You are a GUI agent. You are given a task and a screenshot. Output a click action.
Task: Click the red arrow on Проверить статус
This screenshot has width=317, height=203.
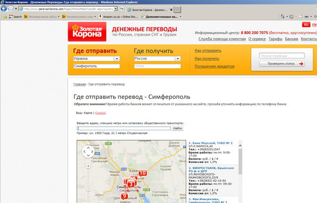301,64
